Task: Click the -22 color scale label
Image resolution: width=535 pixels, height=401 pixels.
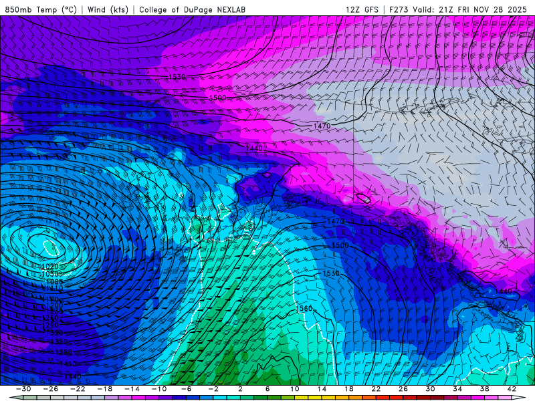Action: coord(78,389)
